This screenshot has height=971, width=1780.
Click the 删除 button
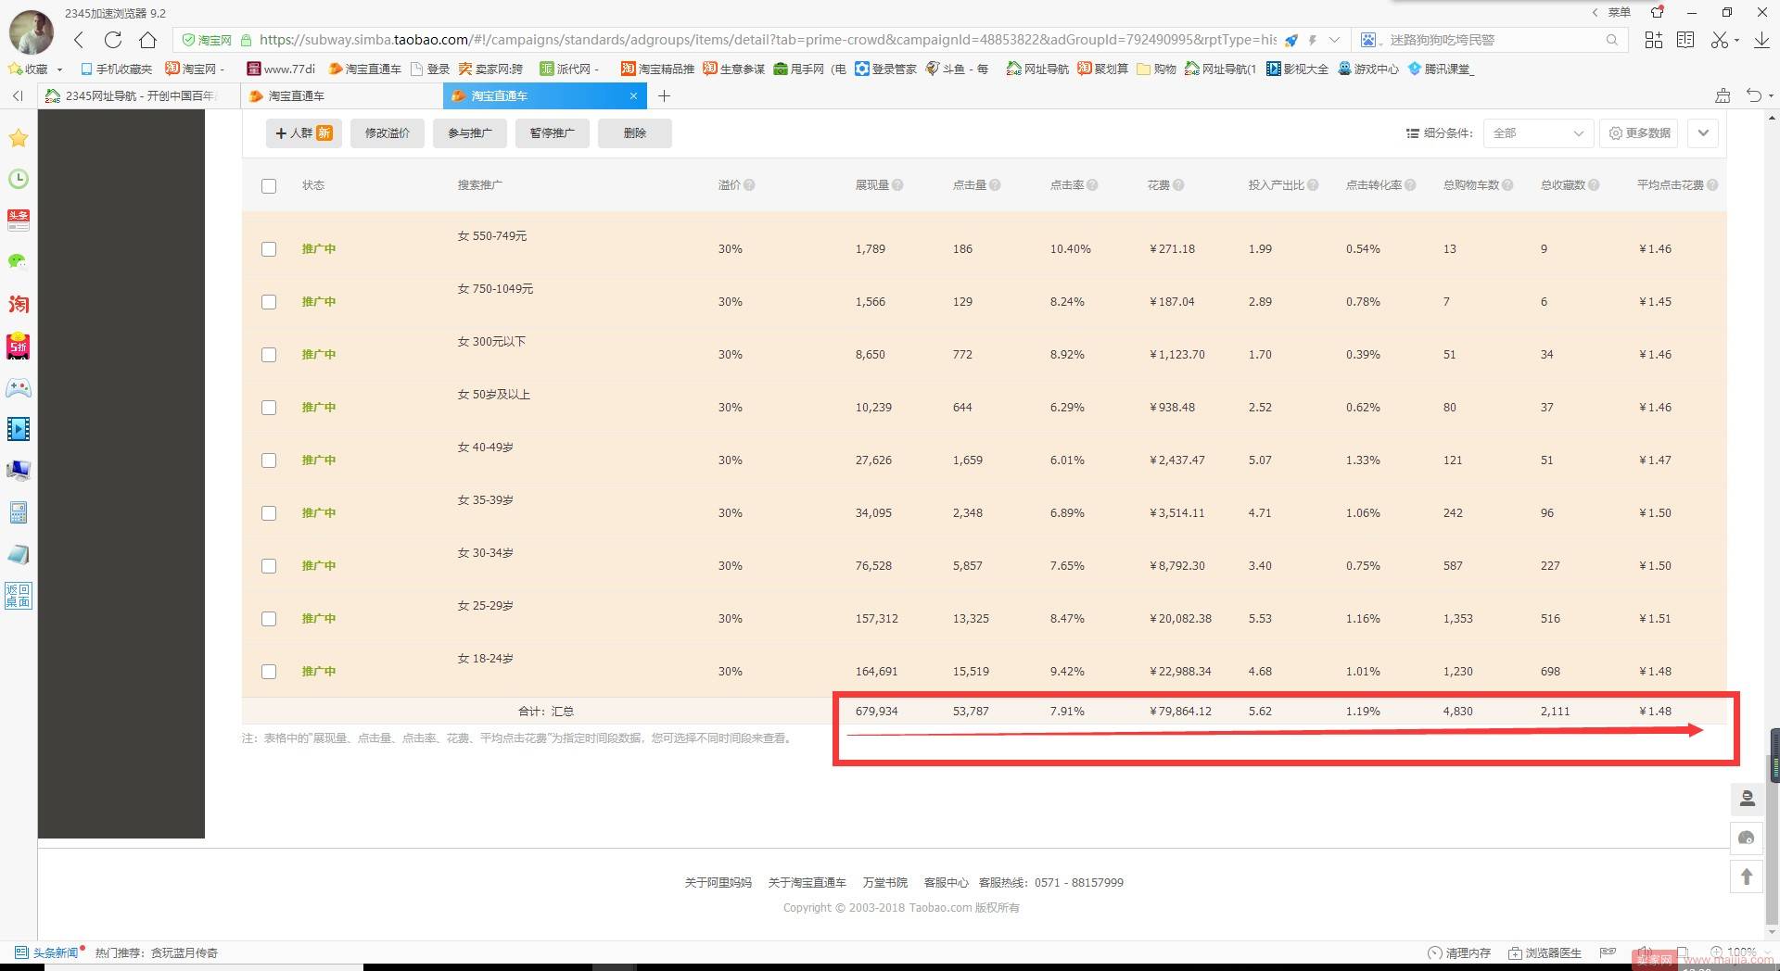[x=635, y=133]
